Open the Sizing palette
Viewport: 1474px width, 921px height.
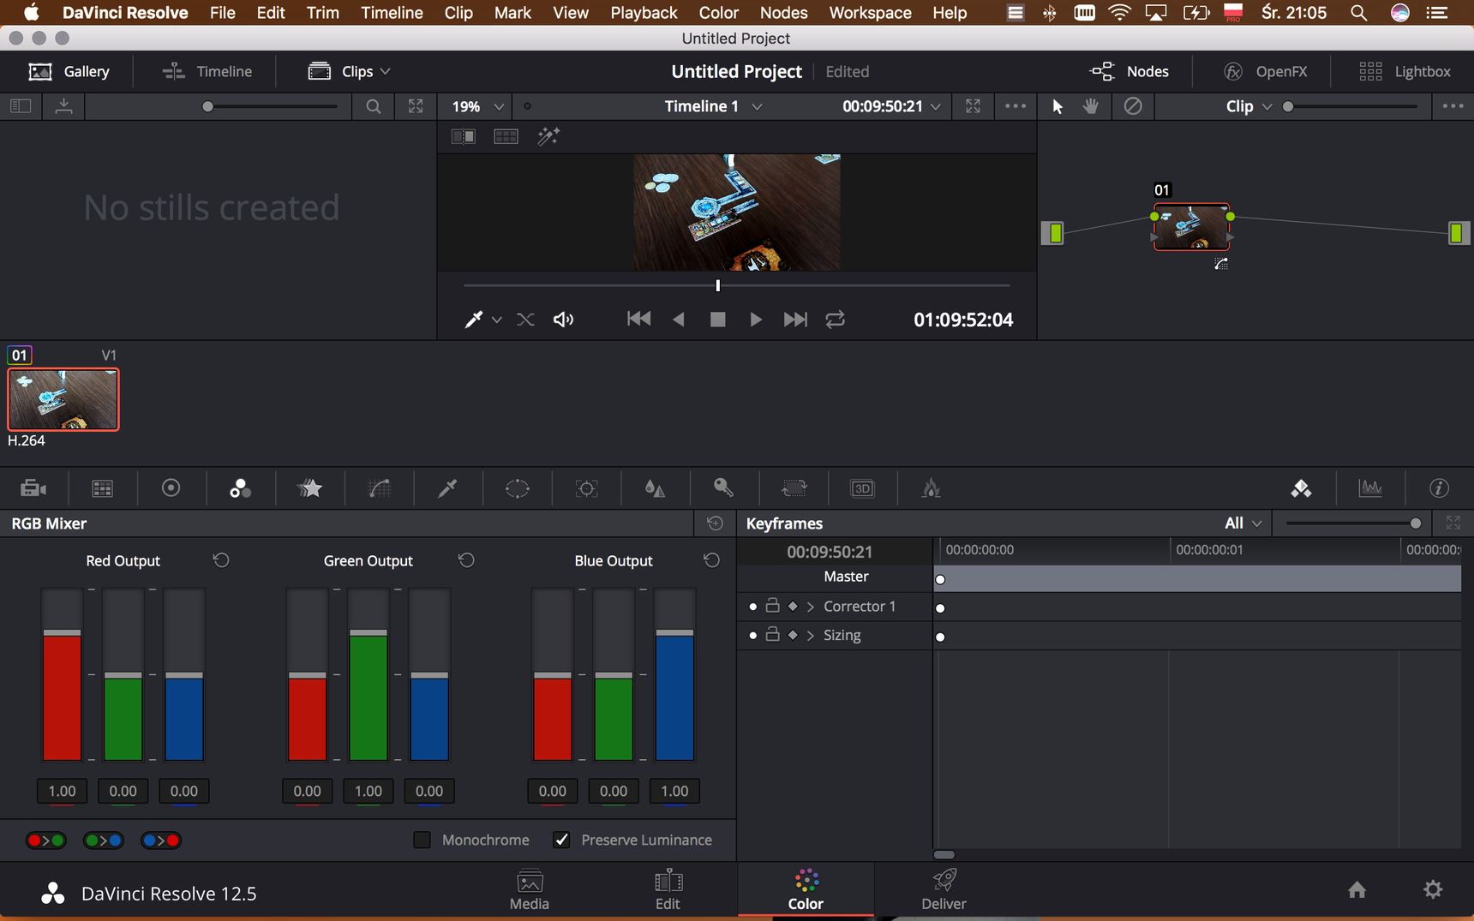[x=794, y=488]
